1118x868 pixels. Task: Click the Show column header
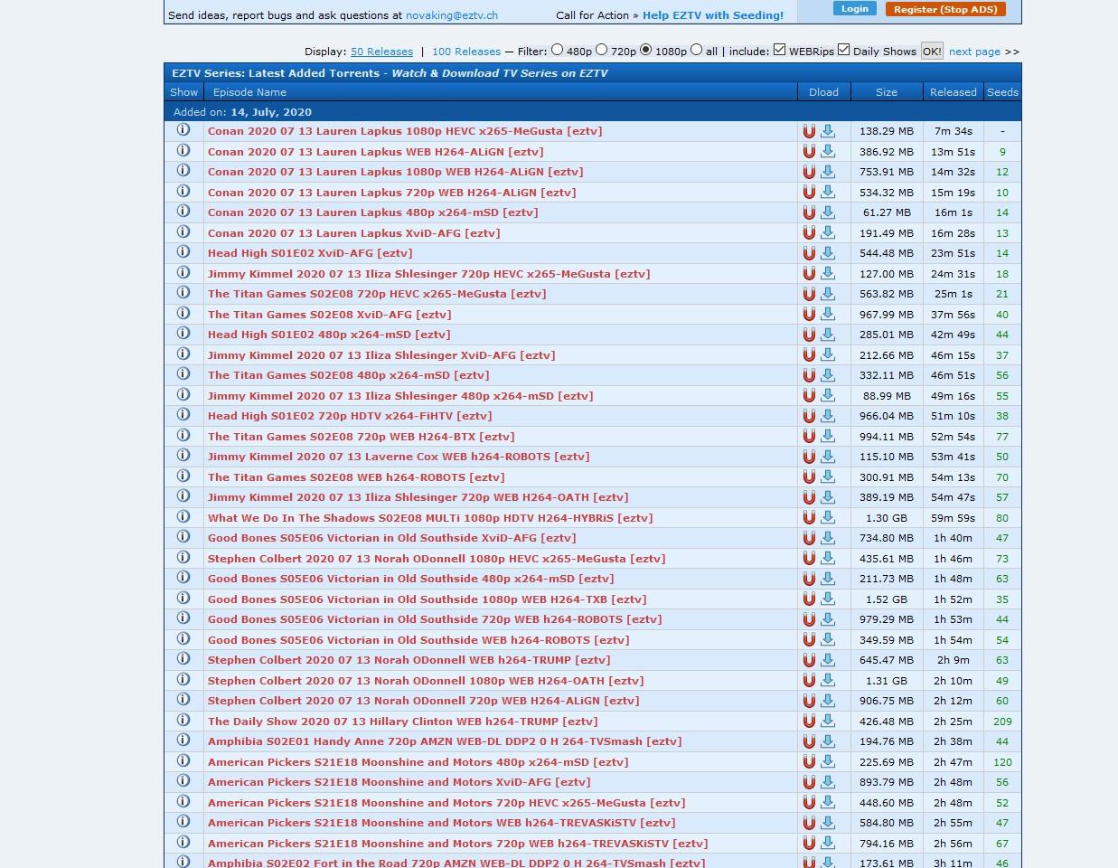[x=183, y=91]
